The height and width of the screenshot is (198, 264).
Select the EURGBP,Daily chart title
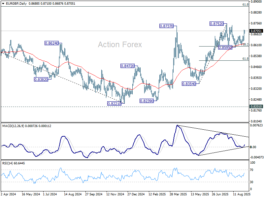pyautogui.click(x=16, y=4)
